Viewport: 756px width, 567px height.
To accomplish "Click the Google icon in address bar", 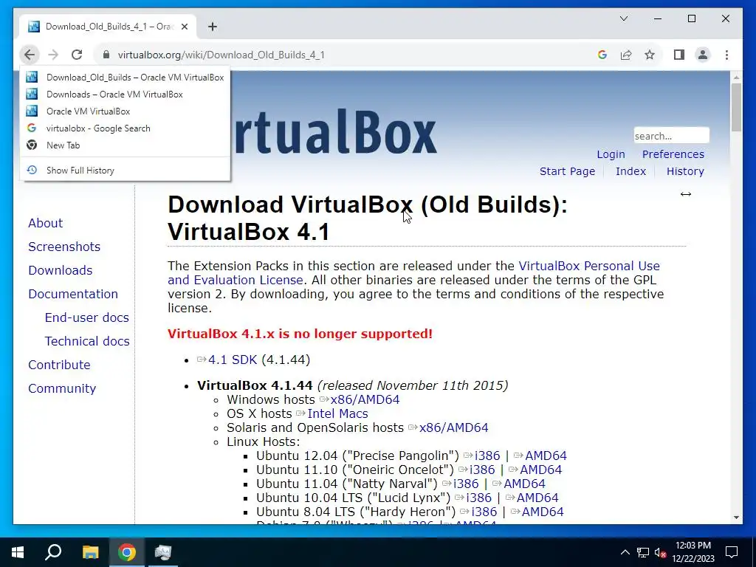I will pyautogui.click(x=602, y=55).
